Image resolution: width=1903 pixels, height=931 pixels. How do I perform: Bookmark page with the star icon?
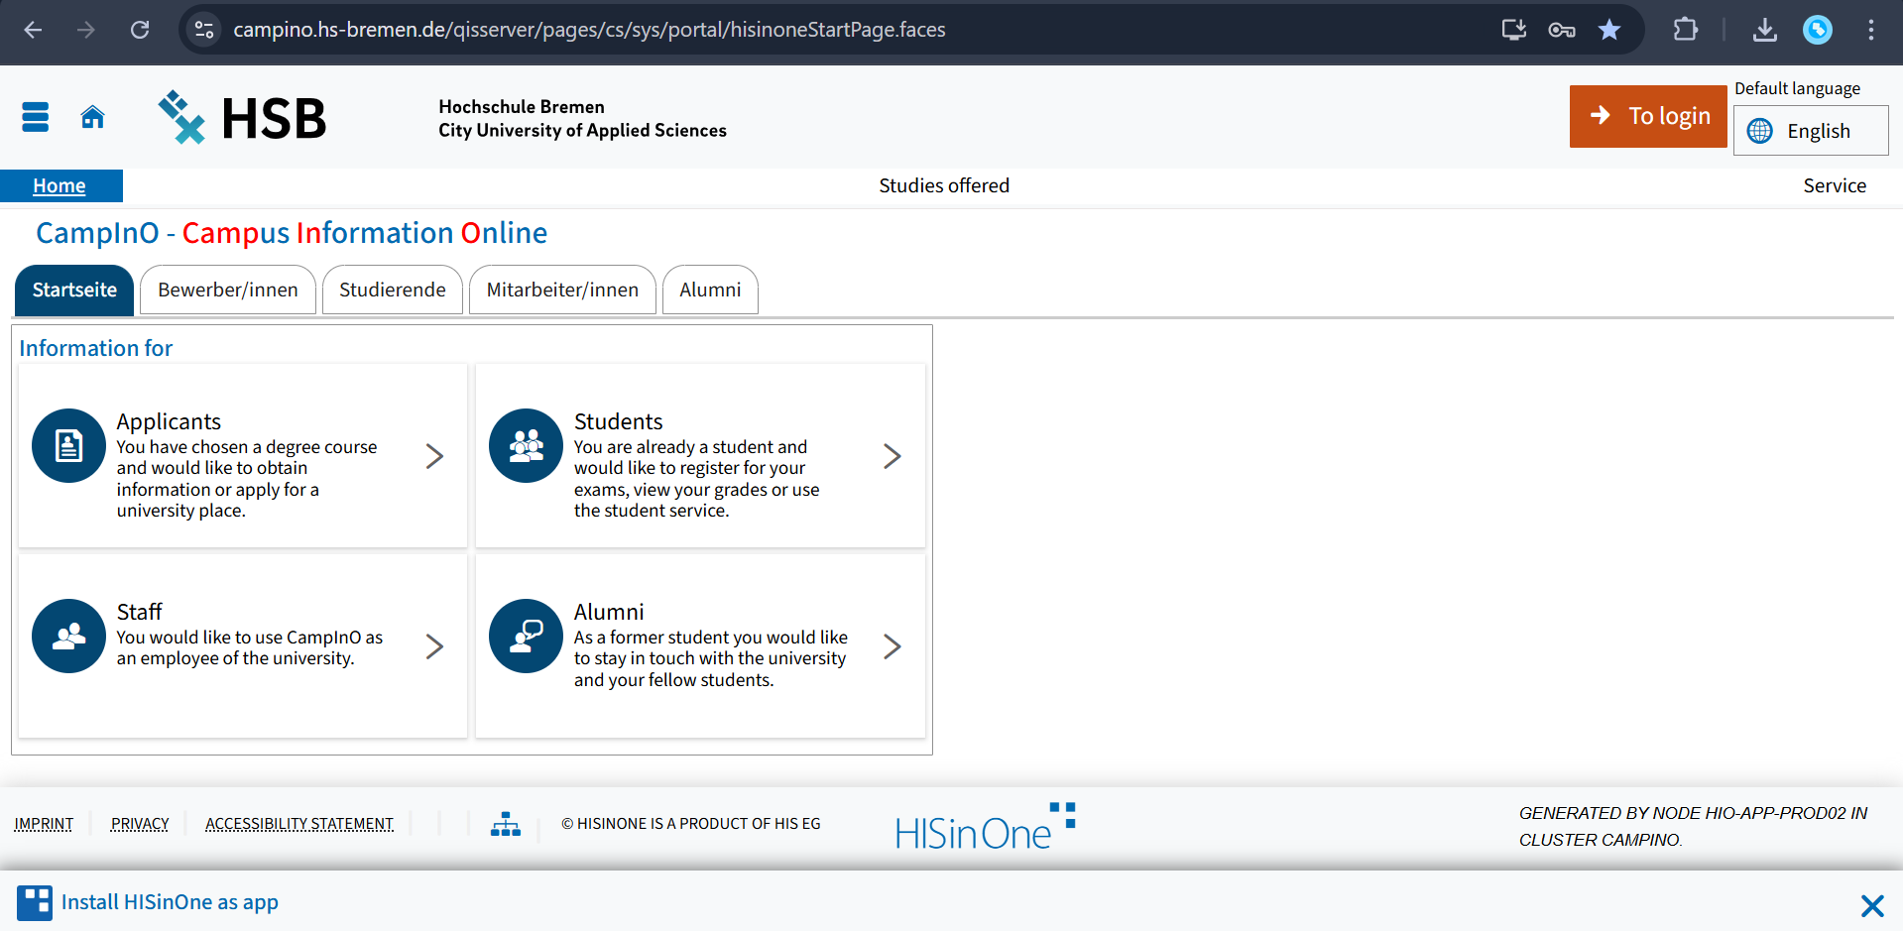coord(1609,30)
